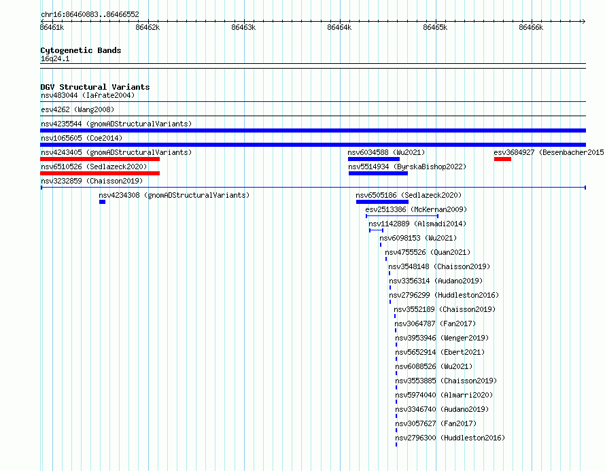
Task: Click the 86463k ruler tick label
Action: pyautogui.click(x=243, y=27)
